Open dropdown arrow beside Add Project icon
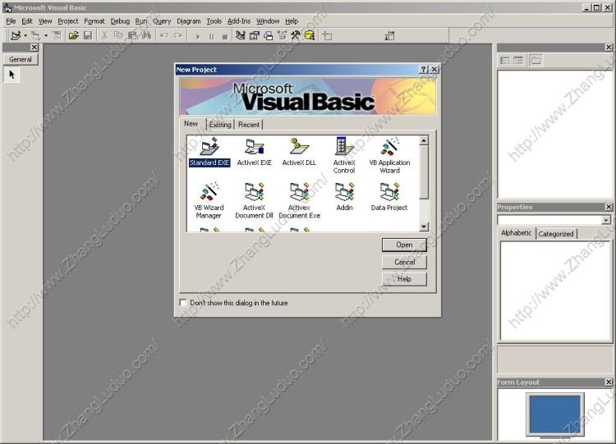Image resolution: width=616 pixels, height=444 pixels. [x=25, y=36]
